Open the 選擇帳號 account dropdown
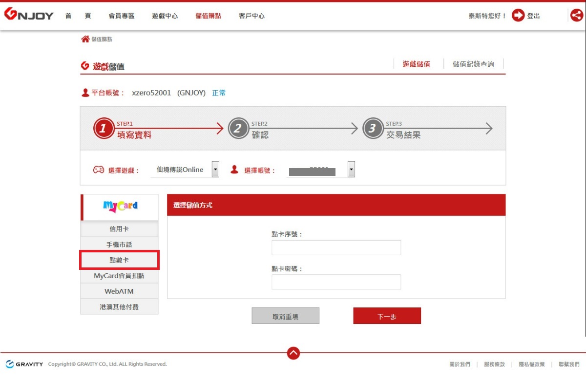This screenshot has height=380, width=586. coord(351,170)
